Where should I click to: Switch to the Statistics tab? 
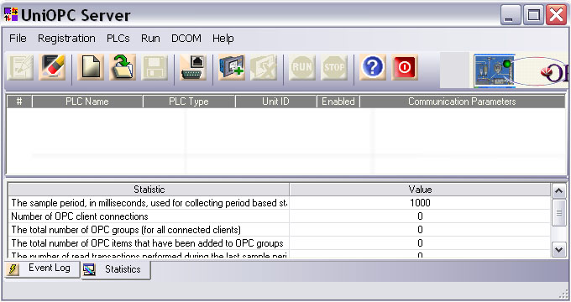115,270
